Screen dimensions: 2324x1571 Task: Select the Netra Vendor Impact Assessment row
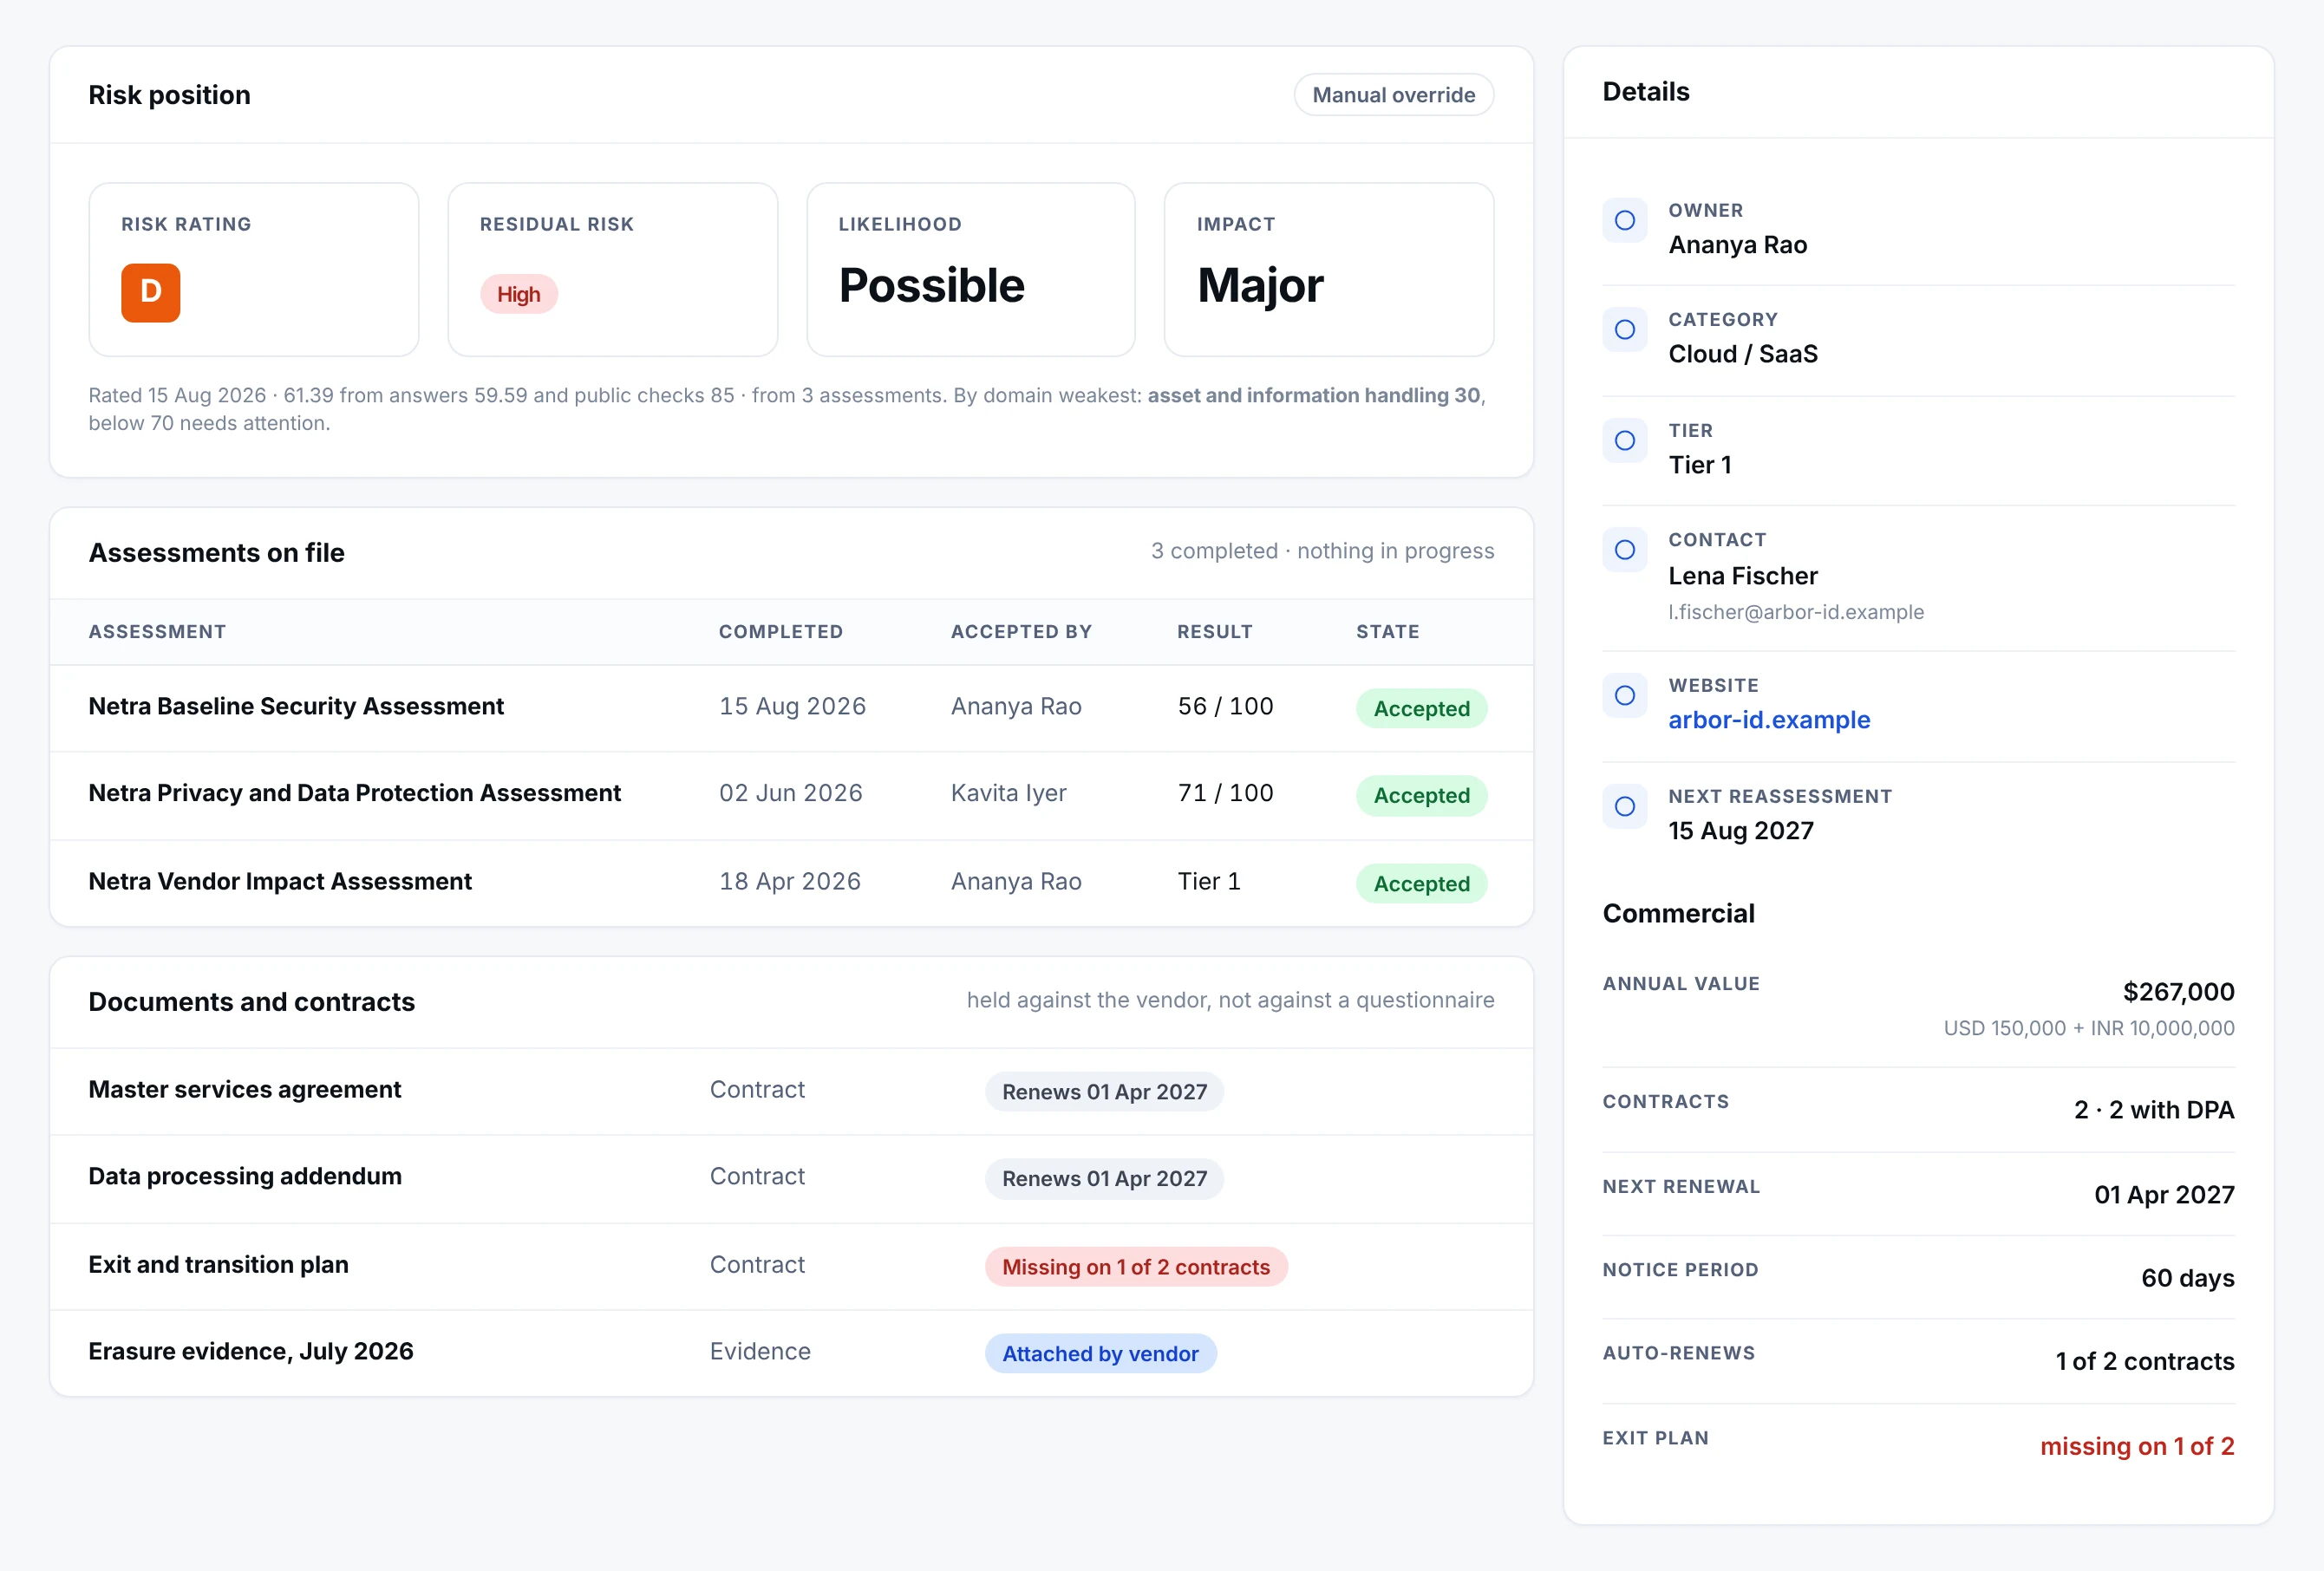[x=791, y=882]
